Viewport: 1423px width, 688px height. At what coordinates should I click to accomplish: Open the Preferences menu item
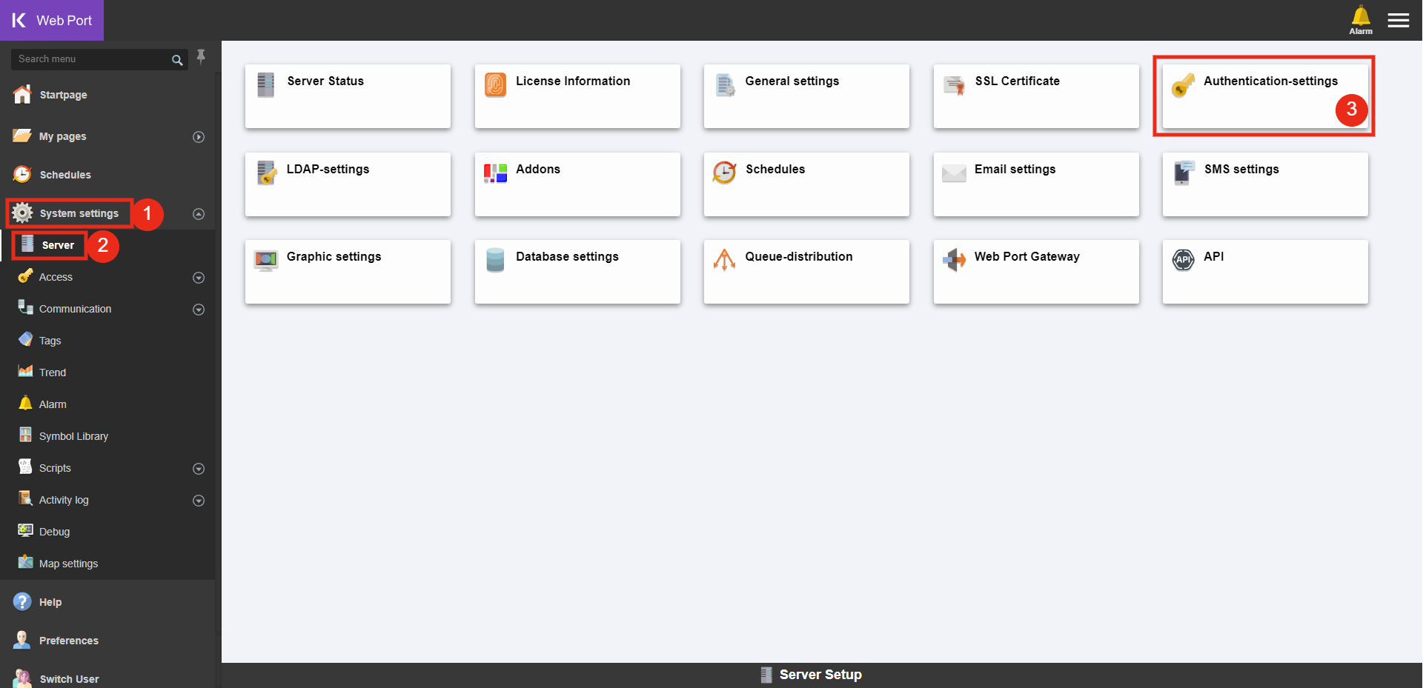tap(107, 640)
